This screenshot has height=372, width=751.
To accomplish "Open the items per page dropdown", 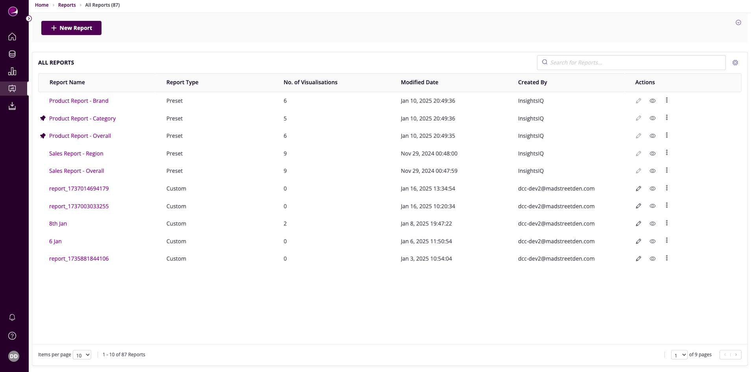I will [x=82, y=355].
